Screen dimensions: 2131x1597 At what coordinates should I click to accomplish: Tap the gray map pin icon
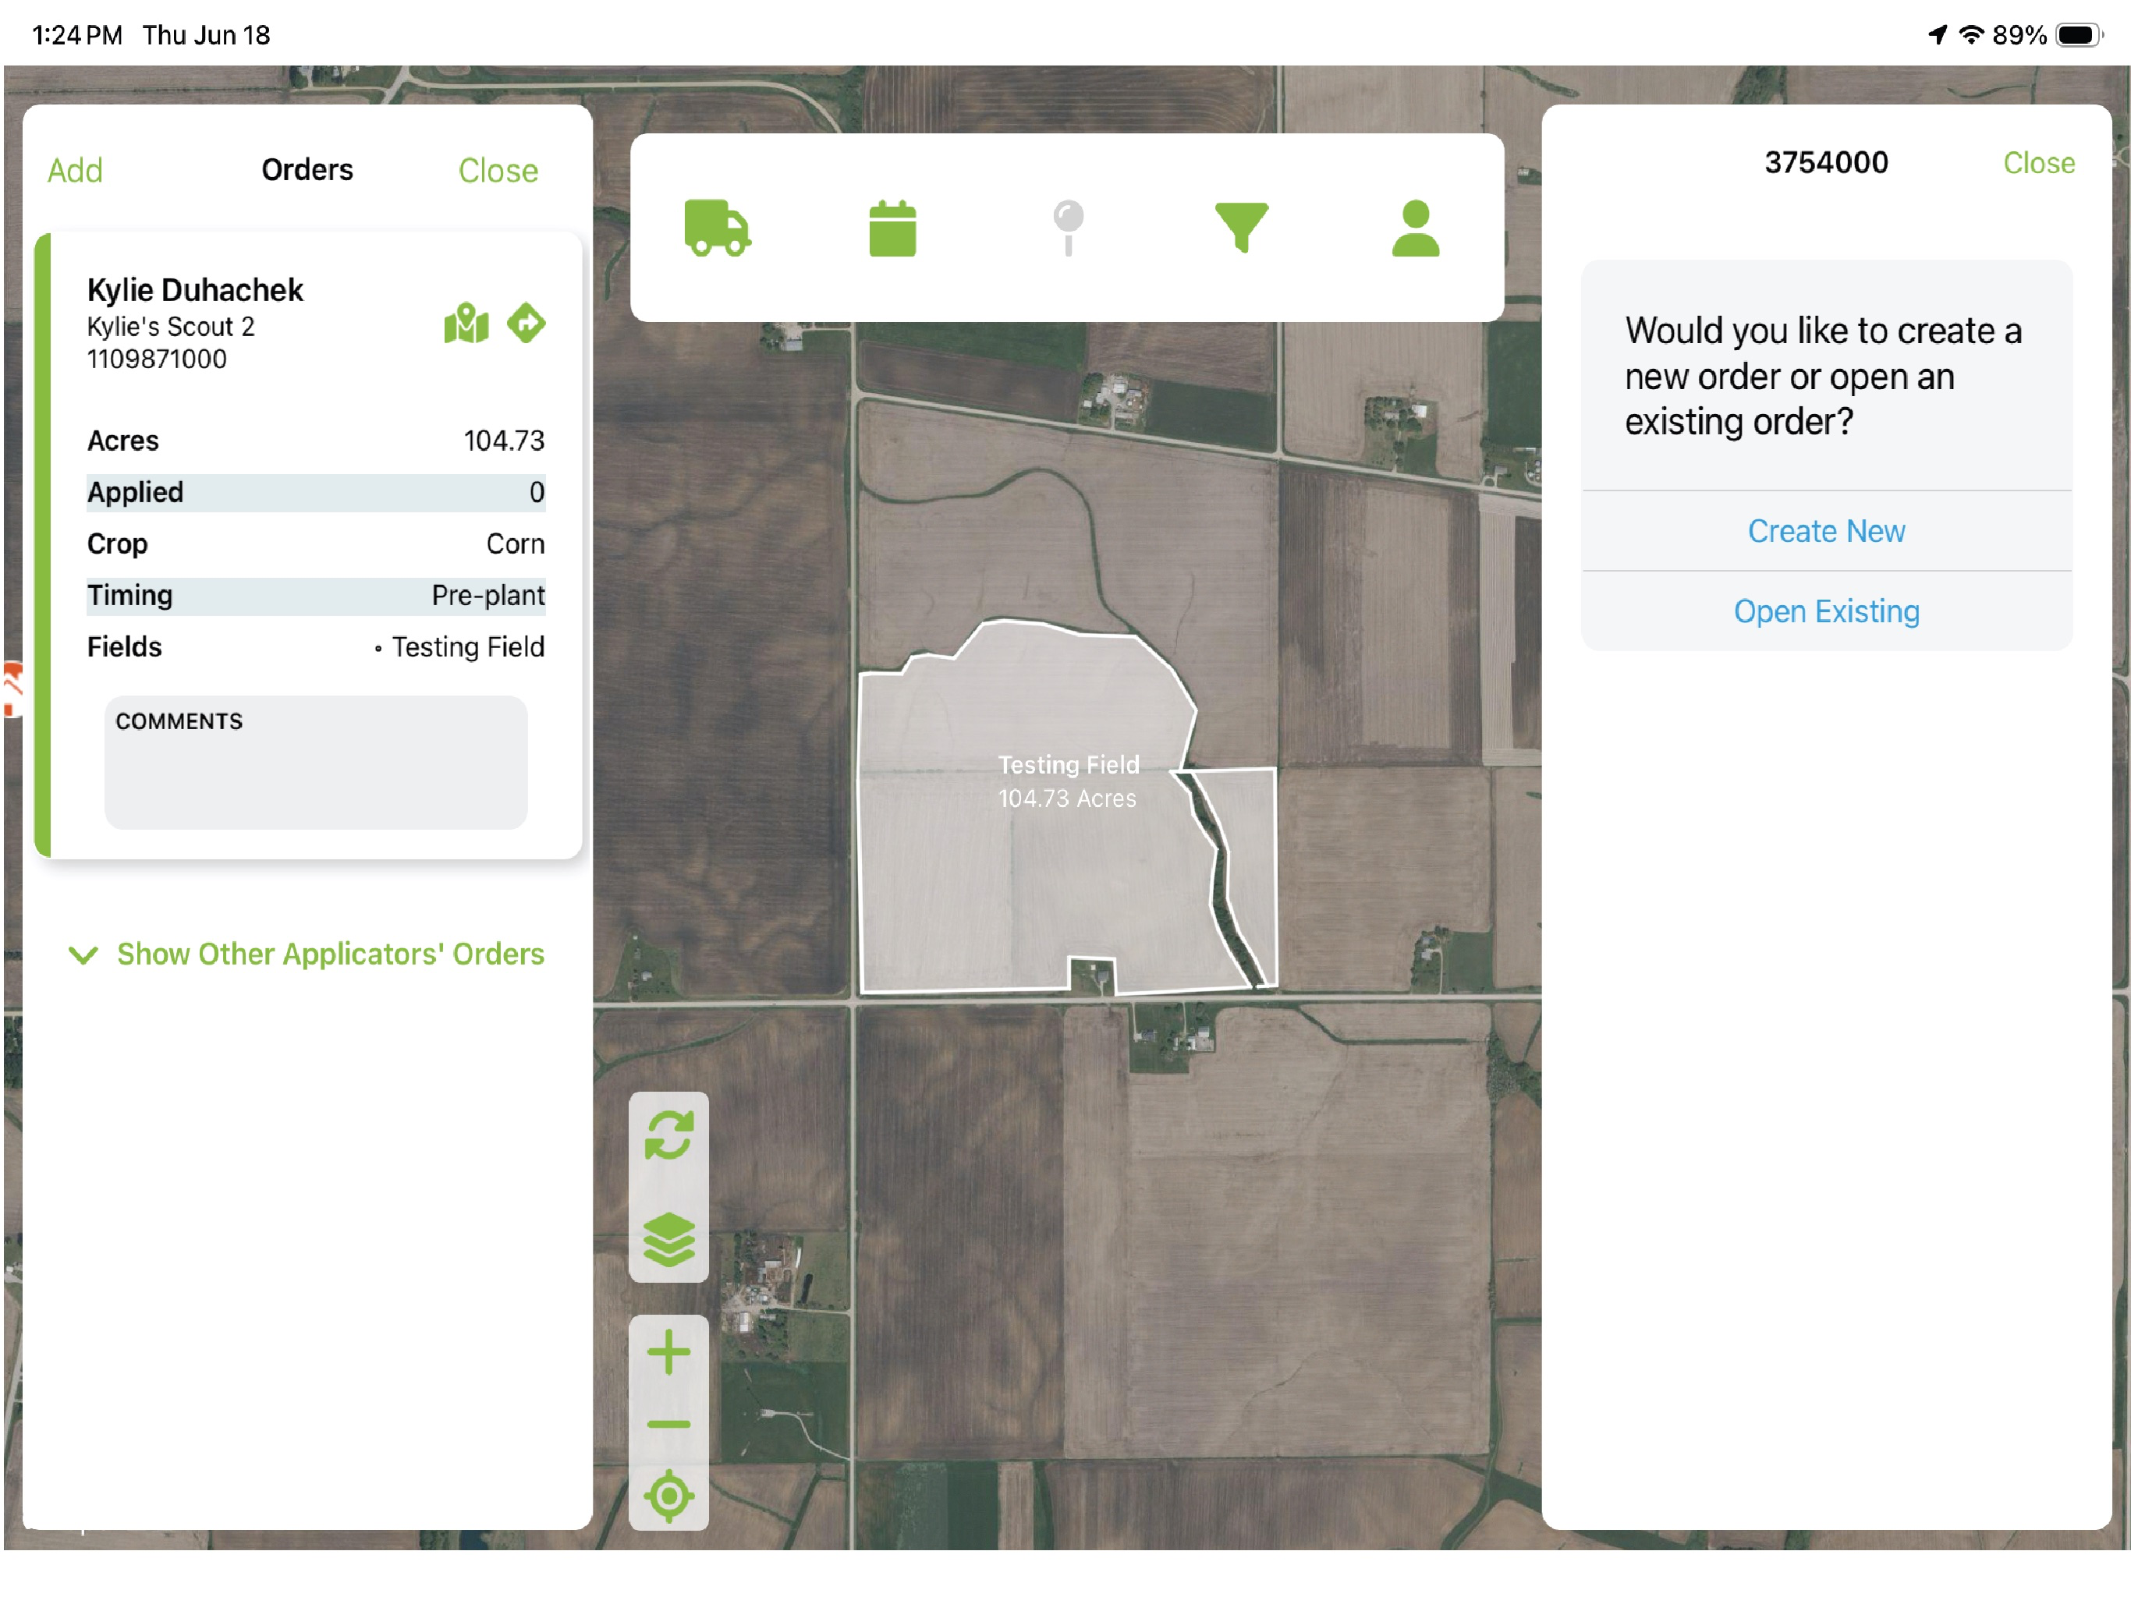(1067, 228)
